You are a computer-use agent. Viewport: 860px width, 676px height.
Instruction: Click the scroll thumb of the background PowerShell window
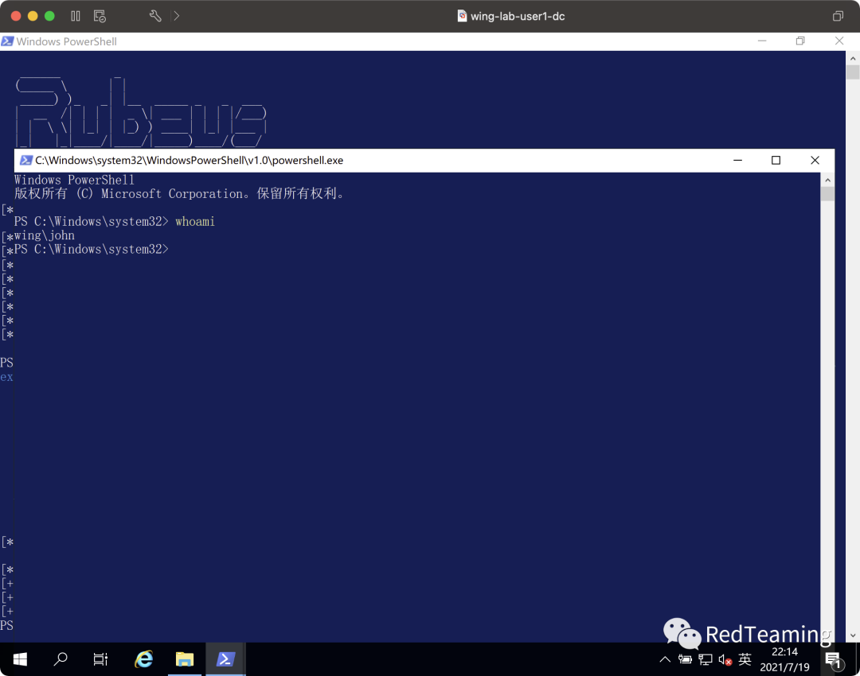[x=852, y=72]
